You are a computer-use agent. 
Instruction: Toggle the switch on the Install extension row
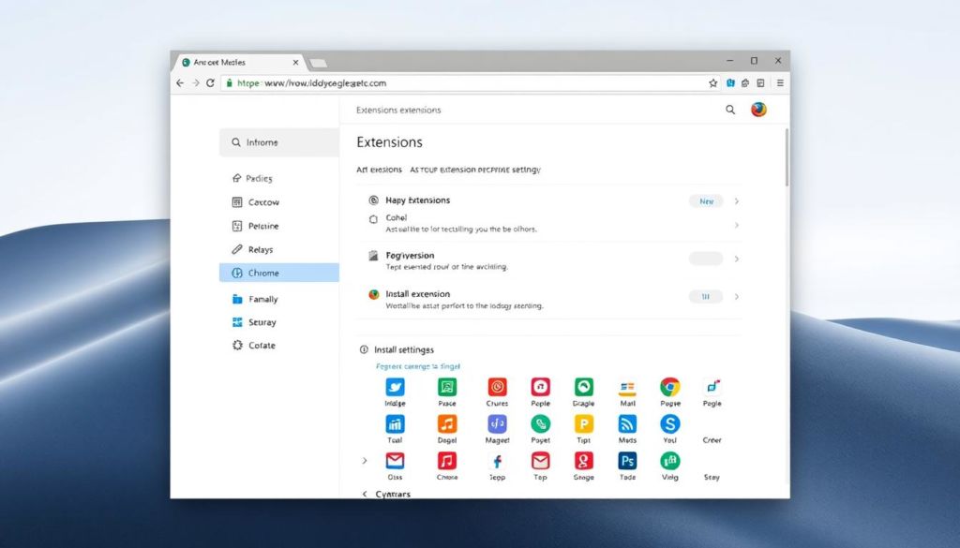[706, 297]
